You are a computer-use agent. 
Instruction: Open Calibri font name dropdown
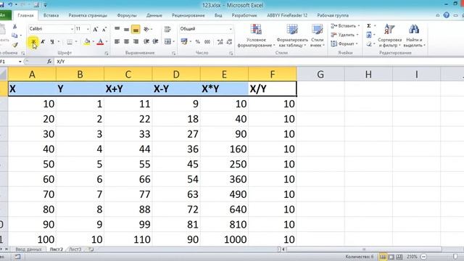coord(72,29)
